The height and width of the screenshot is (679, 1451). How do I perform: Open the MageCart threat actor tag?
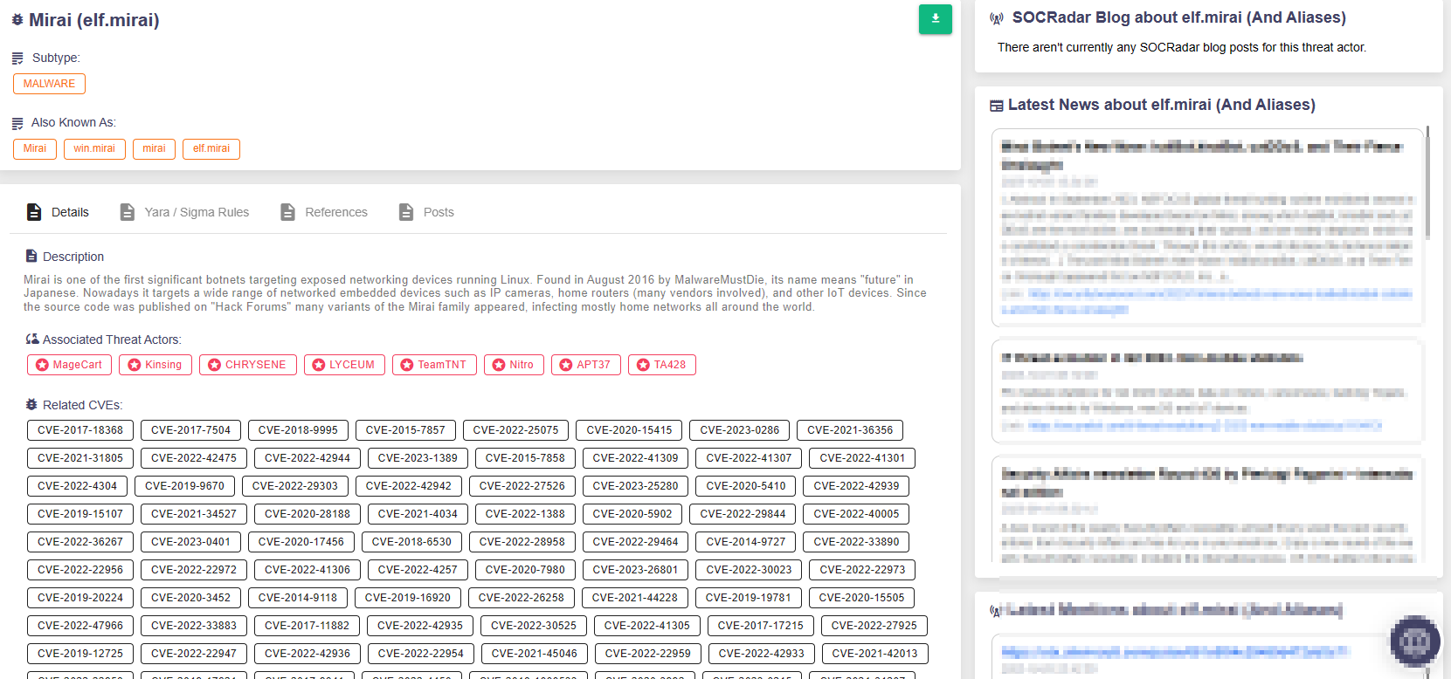pyautogui.click(x=69, y=365)
